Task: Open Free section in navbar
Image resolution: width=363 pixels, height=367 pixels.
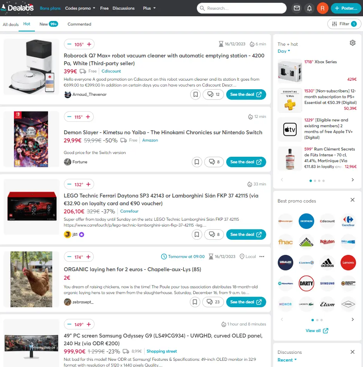Action: (104, 8)
